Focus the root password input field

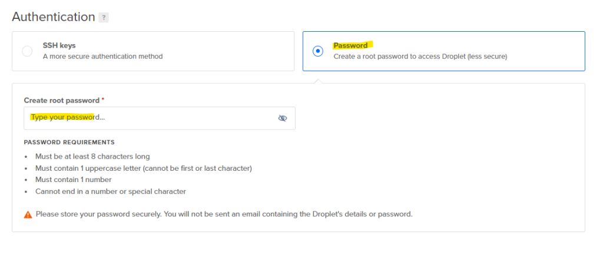click(x=147, y=118)
